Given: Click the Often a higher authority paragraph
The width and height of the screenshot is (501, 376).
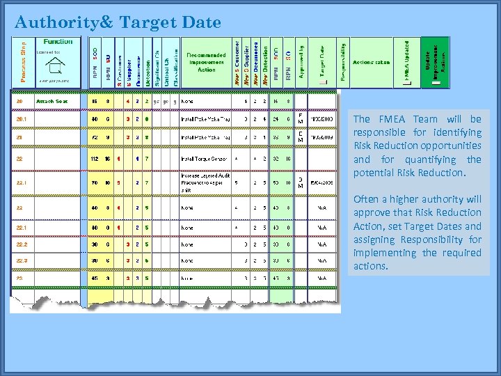Looking at the screenshot, I should 417,233.
